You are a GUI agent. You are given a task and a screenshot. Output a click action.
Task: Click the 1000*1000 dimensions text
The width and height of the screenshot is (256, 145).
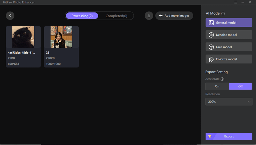[x=53, y=64]
